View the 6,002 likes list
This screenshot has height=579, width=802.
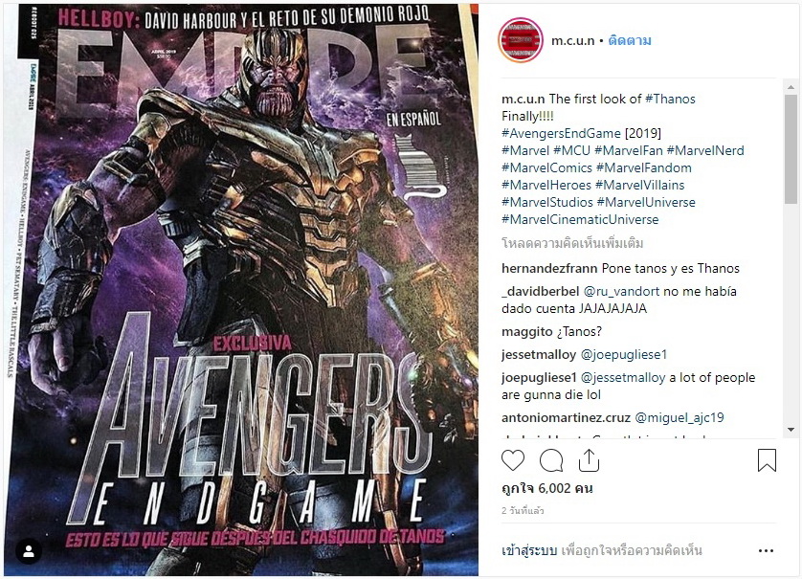[x=547, y=488]
